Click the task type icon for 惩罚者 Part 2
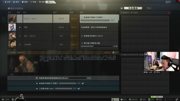The image size is (180, 101). click(20, 18)
